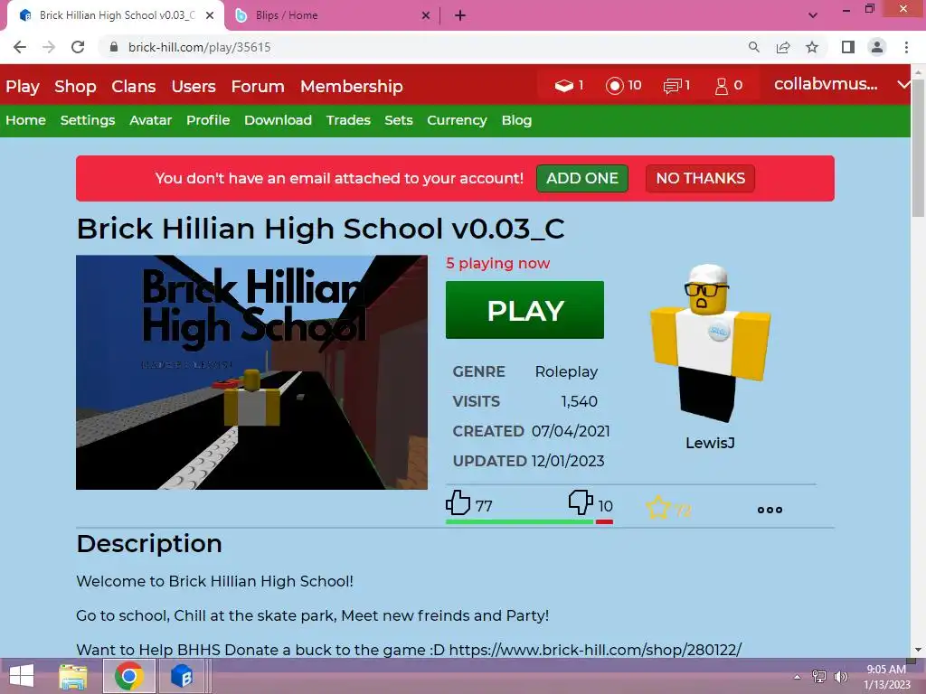Image resolution: width=926 pixels, height=694 pixels.
Task: Open Currency in the green bar
Action: pyautogui.click(x=457, y=120)
